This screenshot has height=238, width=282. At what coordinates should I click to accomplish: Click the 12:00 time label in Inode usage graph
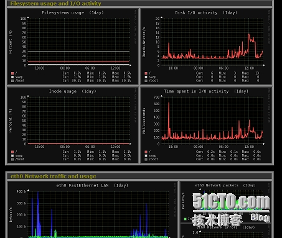tap(115, 147)
